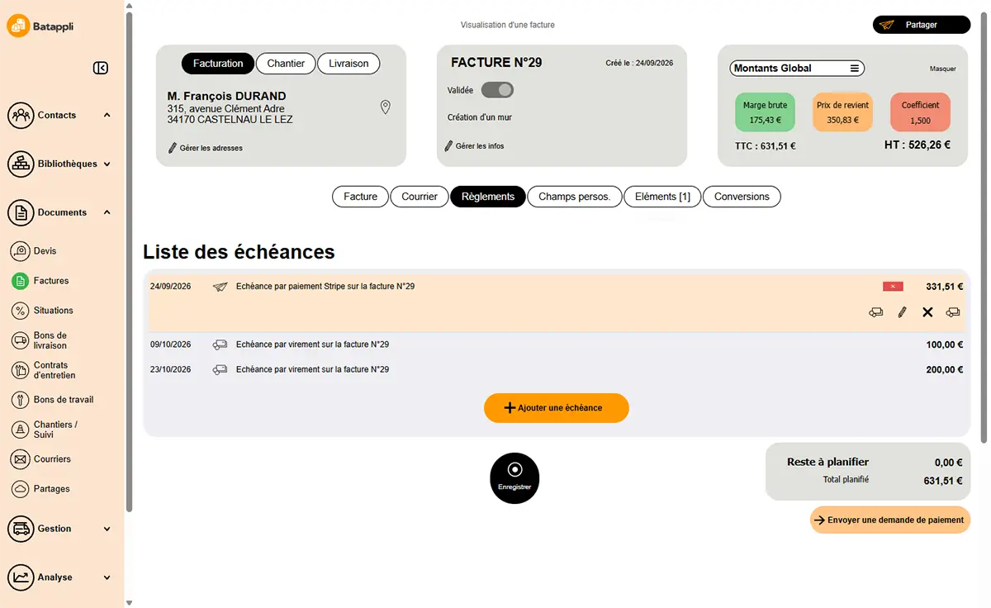Select the 09/10/2026 échéance par virement row

(x=557, y=344)
